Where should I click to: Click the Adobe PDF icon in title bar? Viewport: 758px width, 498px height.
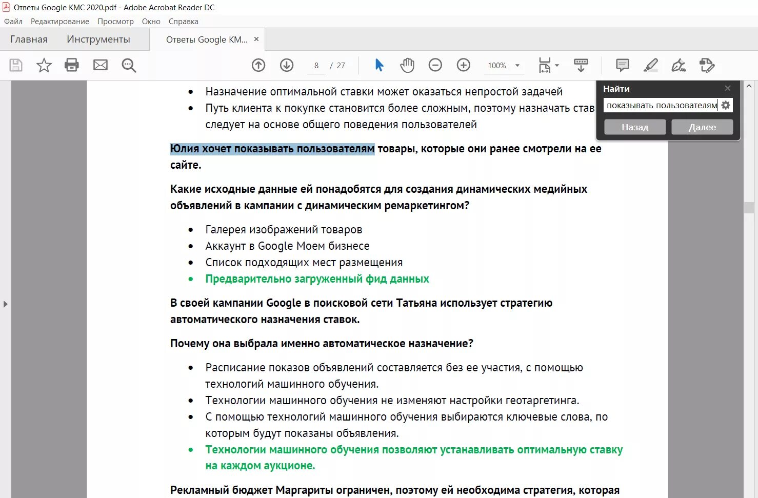click(6, 7)
